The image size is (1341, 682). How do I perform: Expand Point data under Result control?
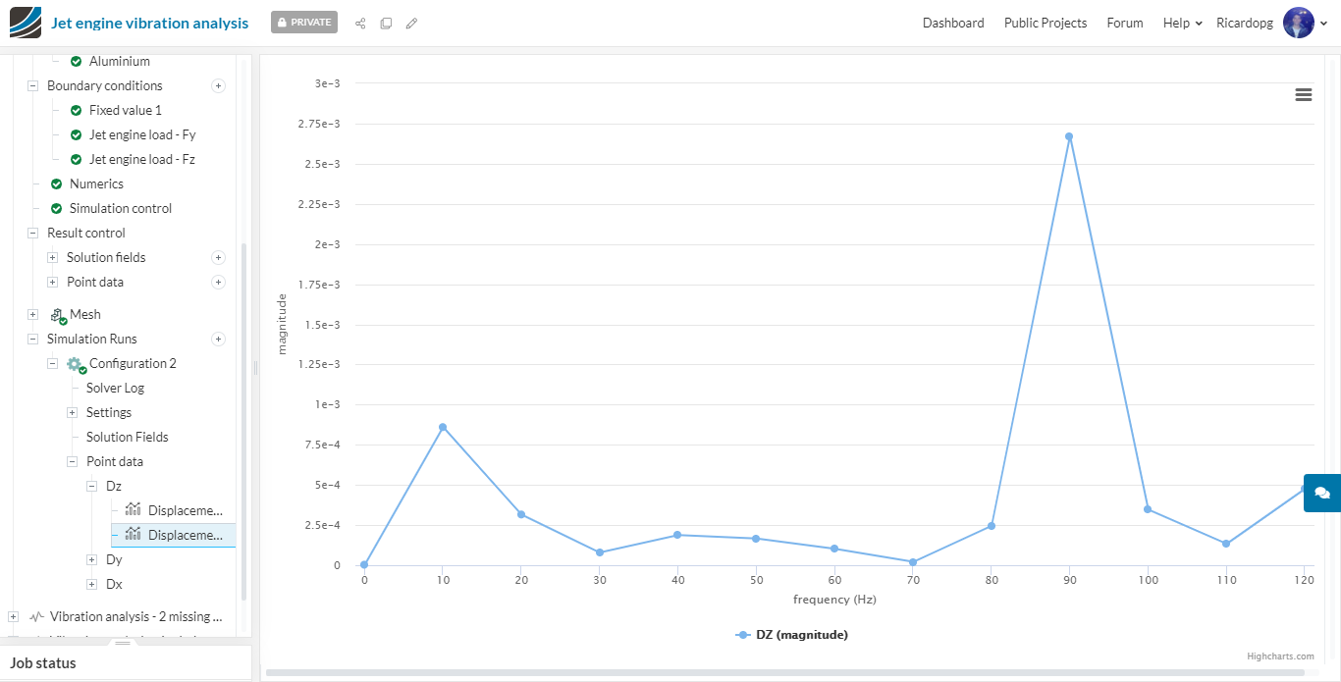click(52, 282)
